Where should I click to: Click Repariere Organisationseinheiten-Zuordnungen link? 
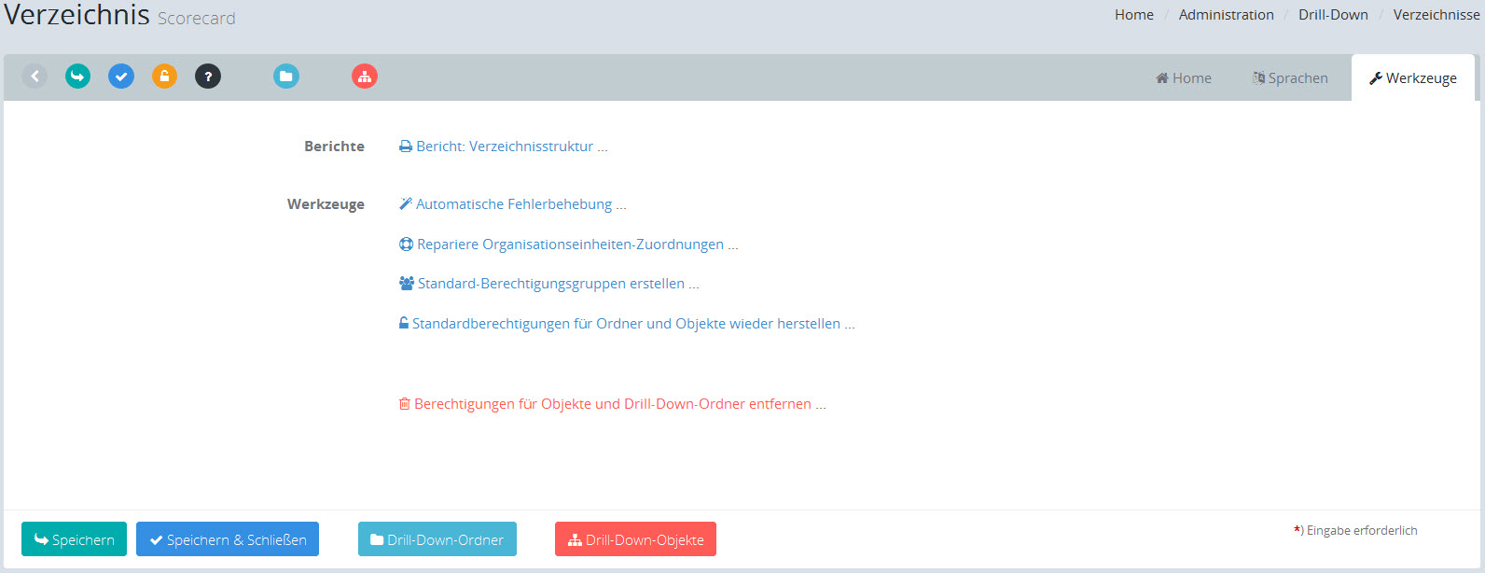click(x=569, y=245)
